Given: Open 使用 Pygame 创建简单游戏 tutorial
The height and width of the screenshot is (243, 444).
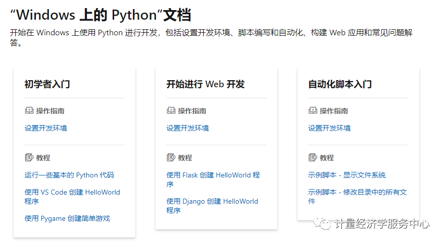Looking at the screenshot, I should (x=67, y=218).
